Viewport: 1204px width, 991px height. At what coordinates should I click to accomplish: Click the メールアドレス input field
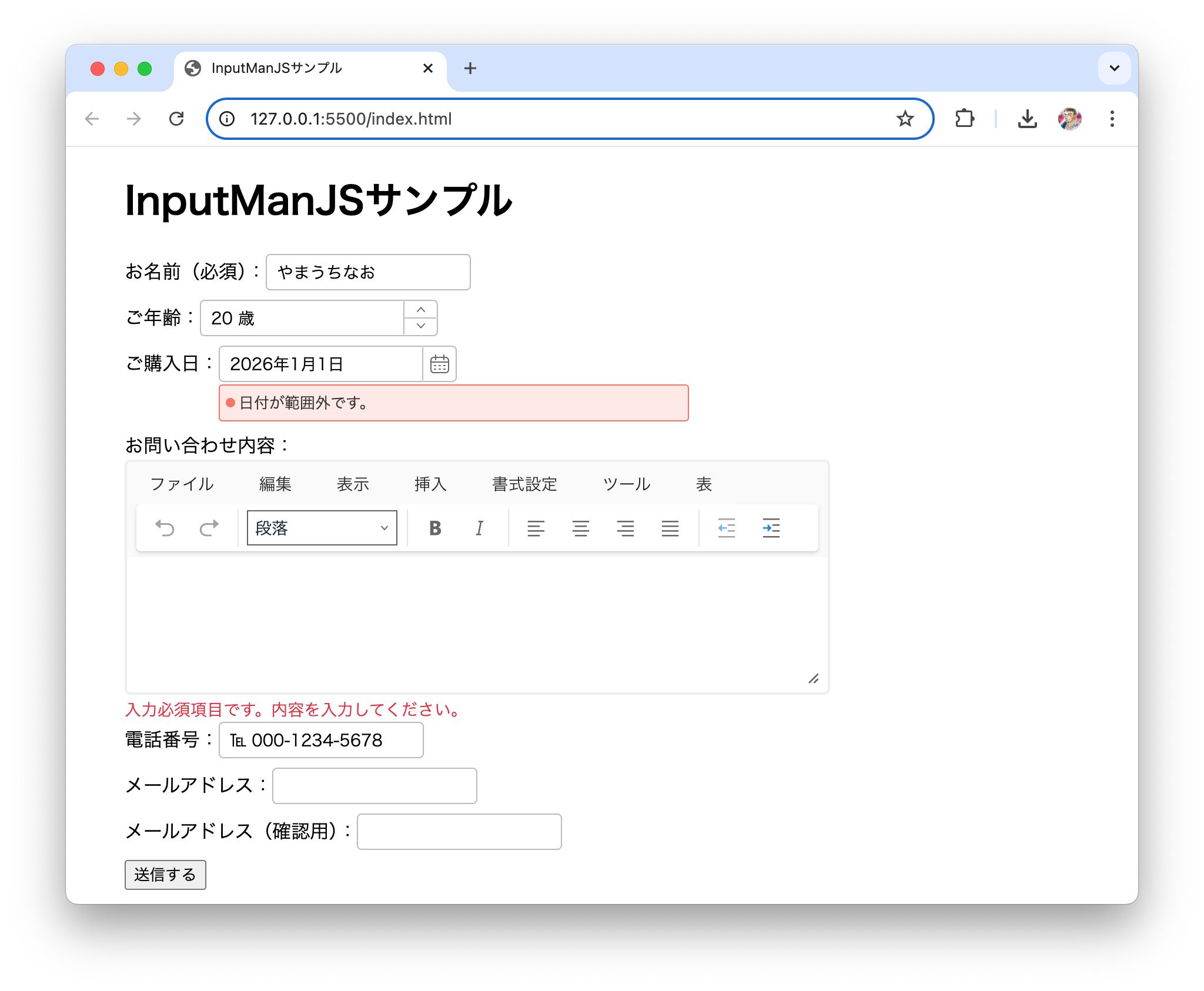[x=374, y=786]
